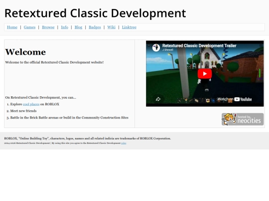Open the Info page link

(x=64, y=27)
